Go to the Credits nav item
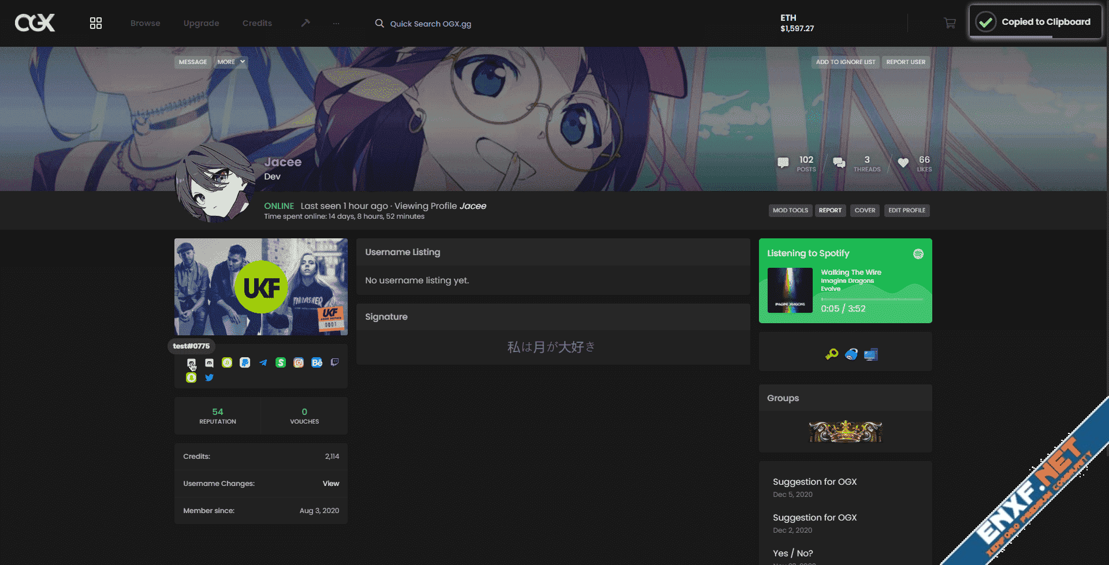1109x565 pixels. pos(257,23)
